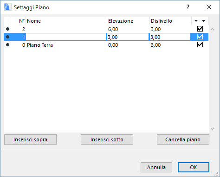
Task: Click Inserisci sopra button
Action: (x=30, y=139)
